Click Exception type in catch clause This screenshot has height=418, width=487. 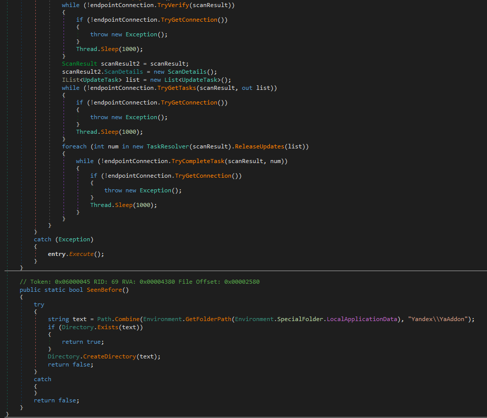click(x=73, y=239)
